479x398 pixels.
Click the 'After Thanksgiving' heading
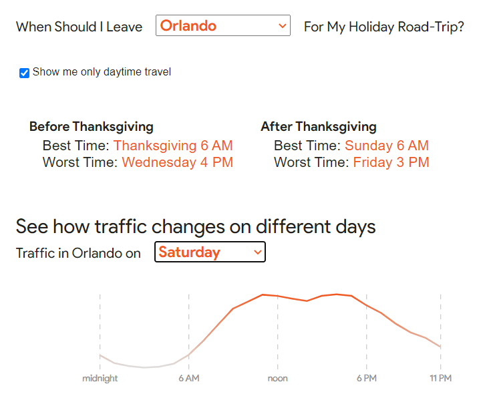coord(319,127)
